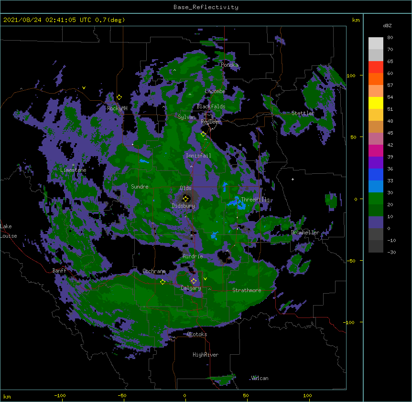Click the yellow marker above Calgary label

coord(194,281)
